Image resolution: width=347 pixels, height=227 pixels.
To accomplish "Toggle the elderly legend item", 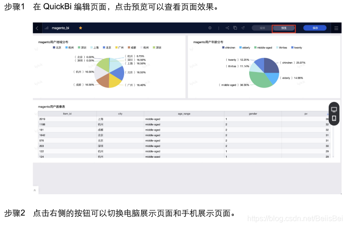I will coord(245,48).
